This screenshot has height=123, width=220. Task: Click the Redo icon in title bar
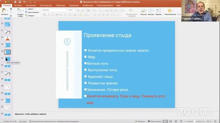pos(30,2)
